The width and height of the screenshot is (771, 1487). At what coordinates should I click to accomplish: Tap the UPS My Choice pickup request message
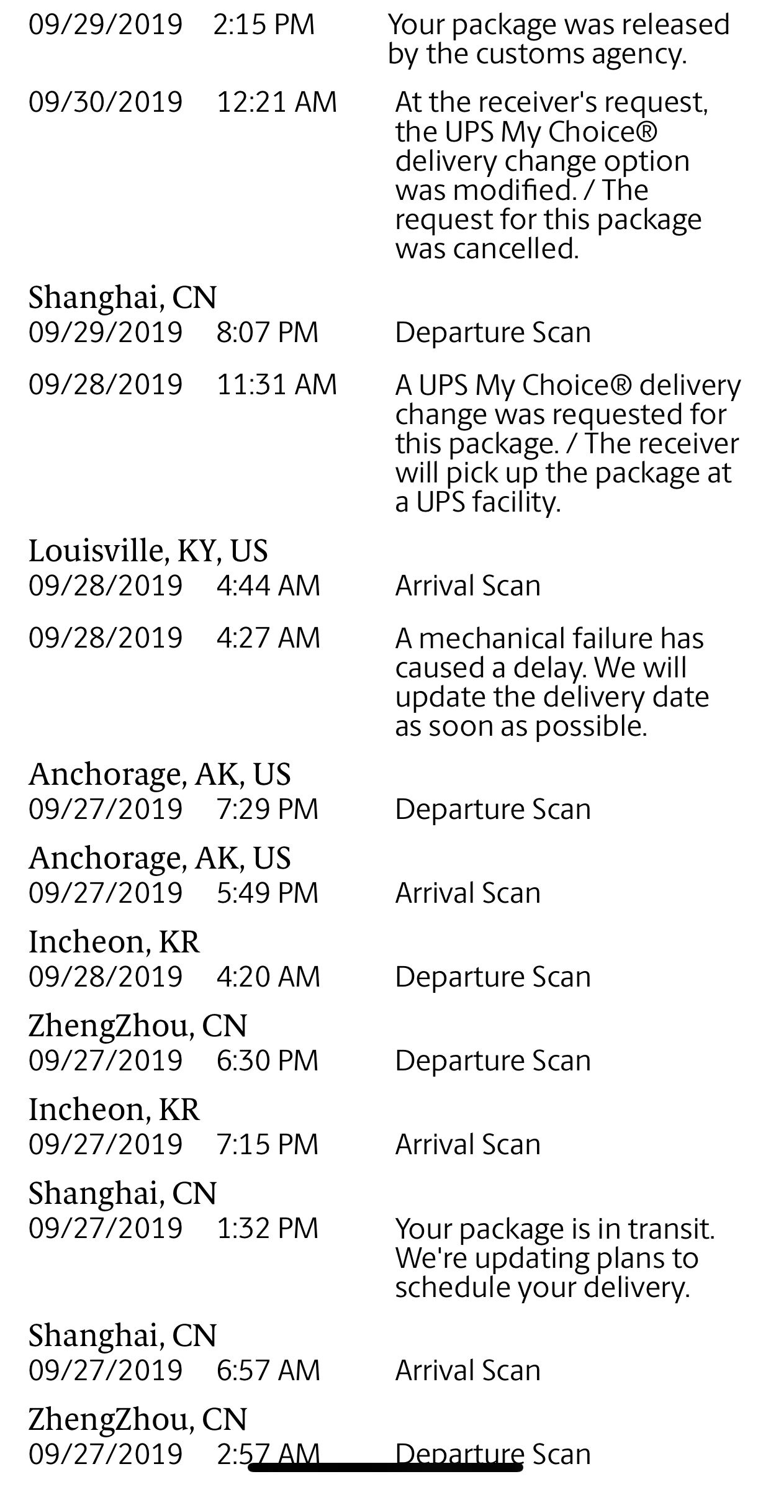click(568, 443)
